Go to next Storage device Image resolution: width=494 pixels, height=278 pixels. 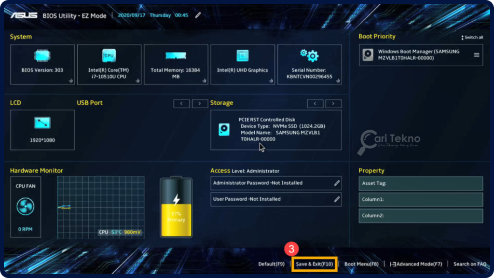(333, 103)
